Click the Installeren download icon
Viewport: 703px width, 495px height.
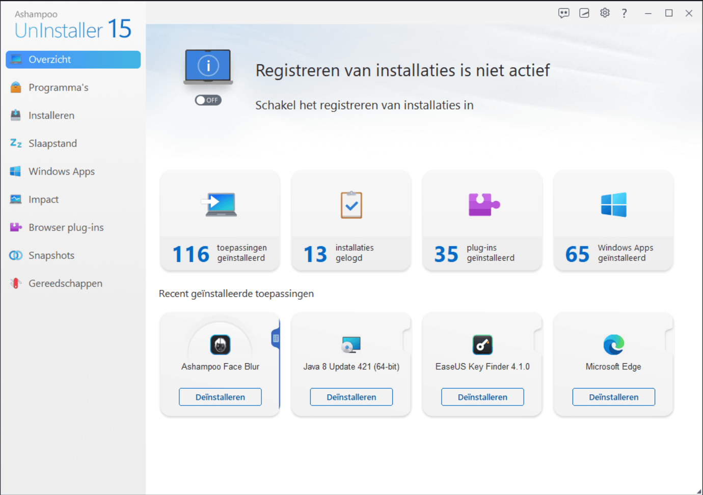coord(16,115)
